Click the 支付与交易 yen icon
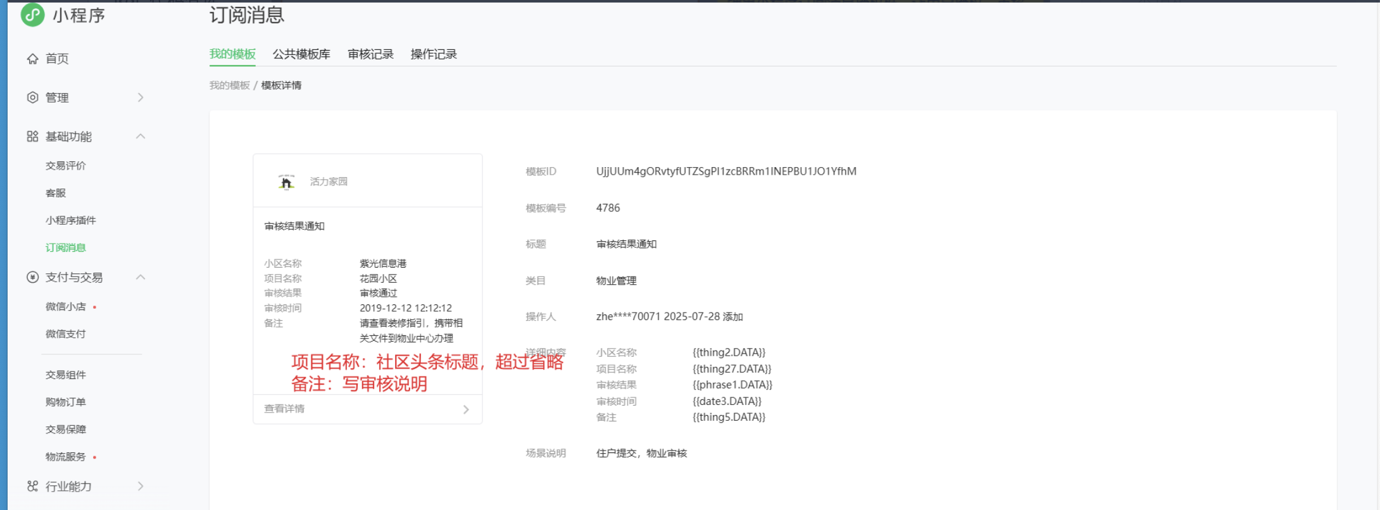 [x=32, y=277]
